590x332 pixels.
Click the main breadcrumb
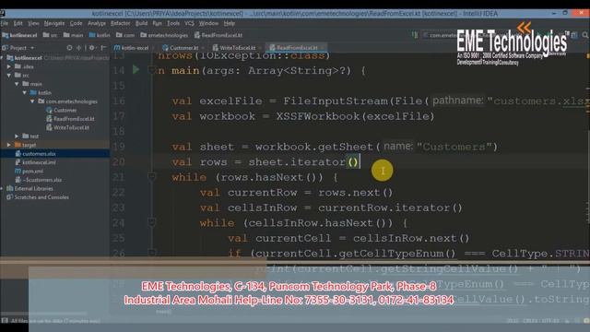pyautogui.click(x=74, y=35)
